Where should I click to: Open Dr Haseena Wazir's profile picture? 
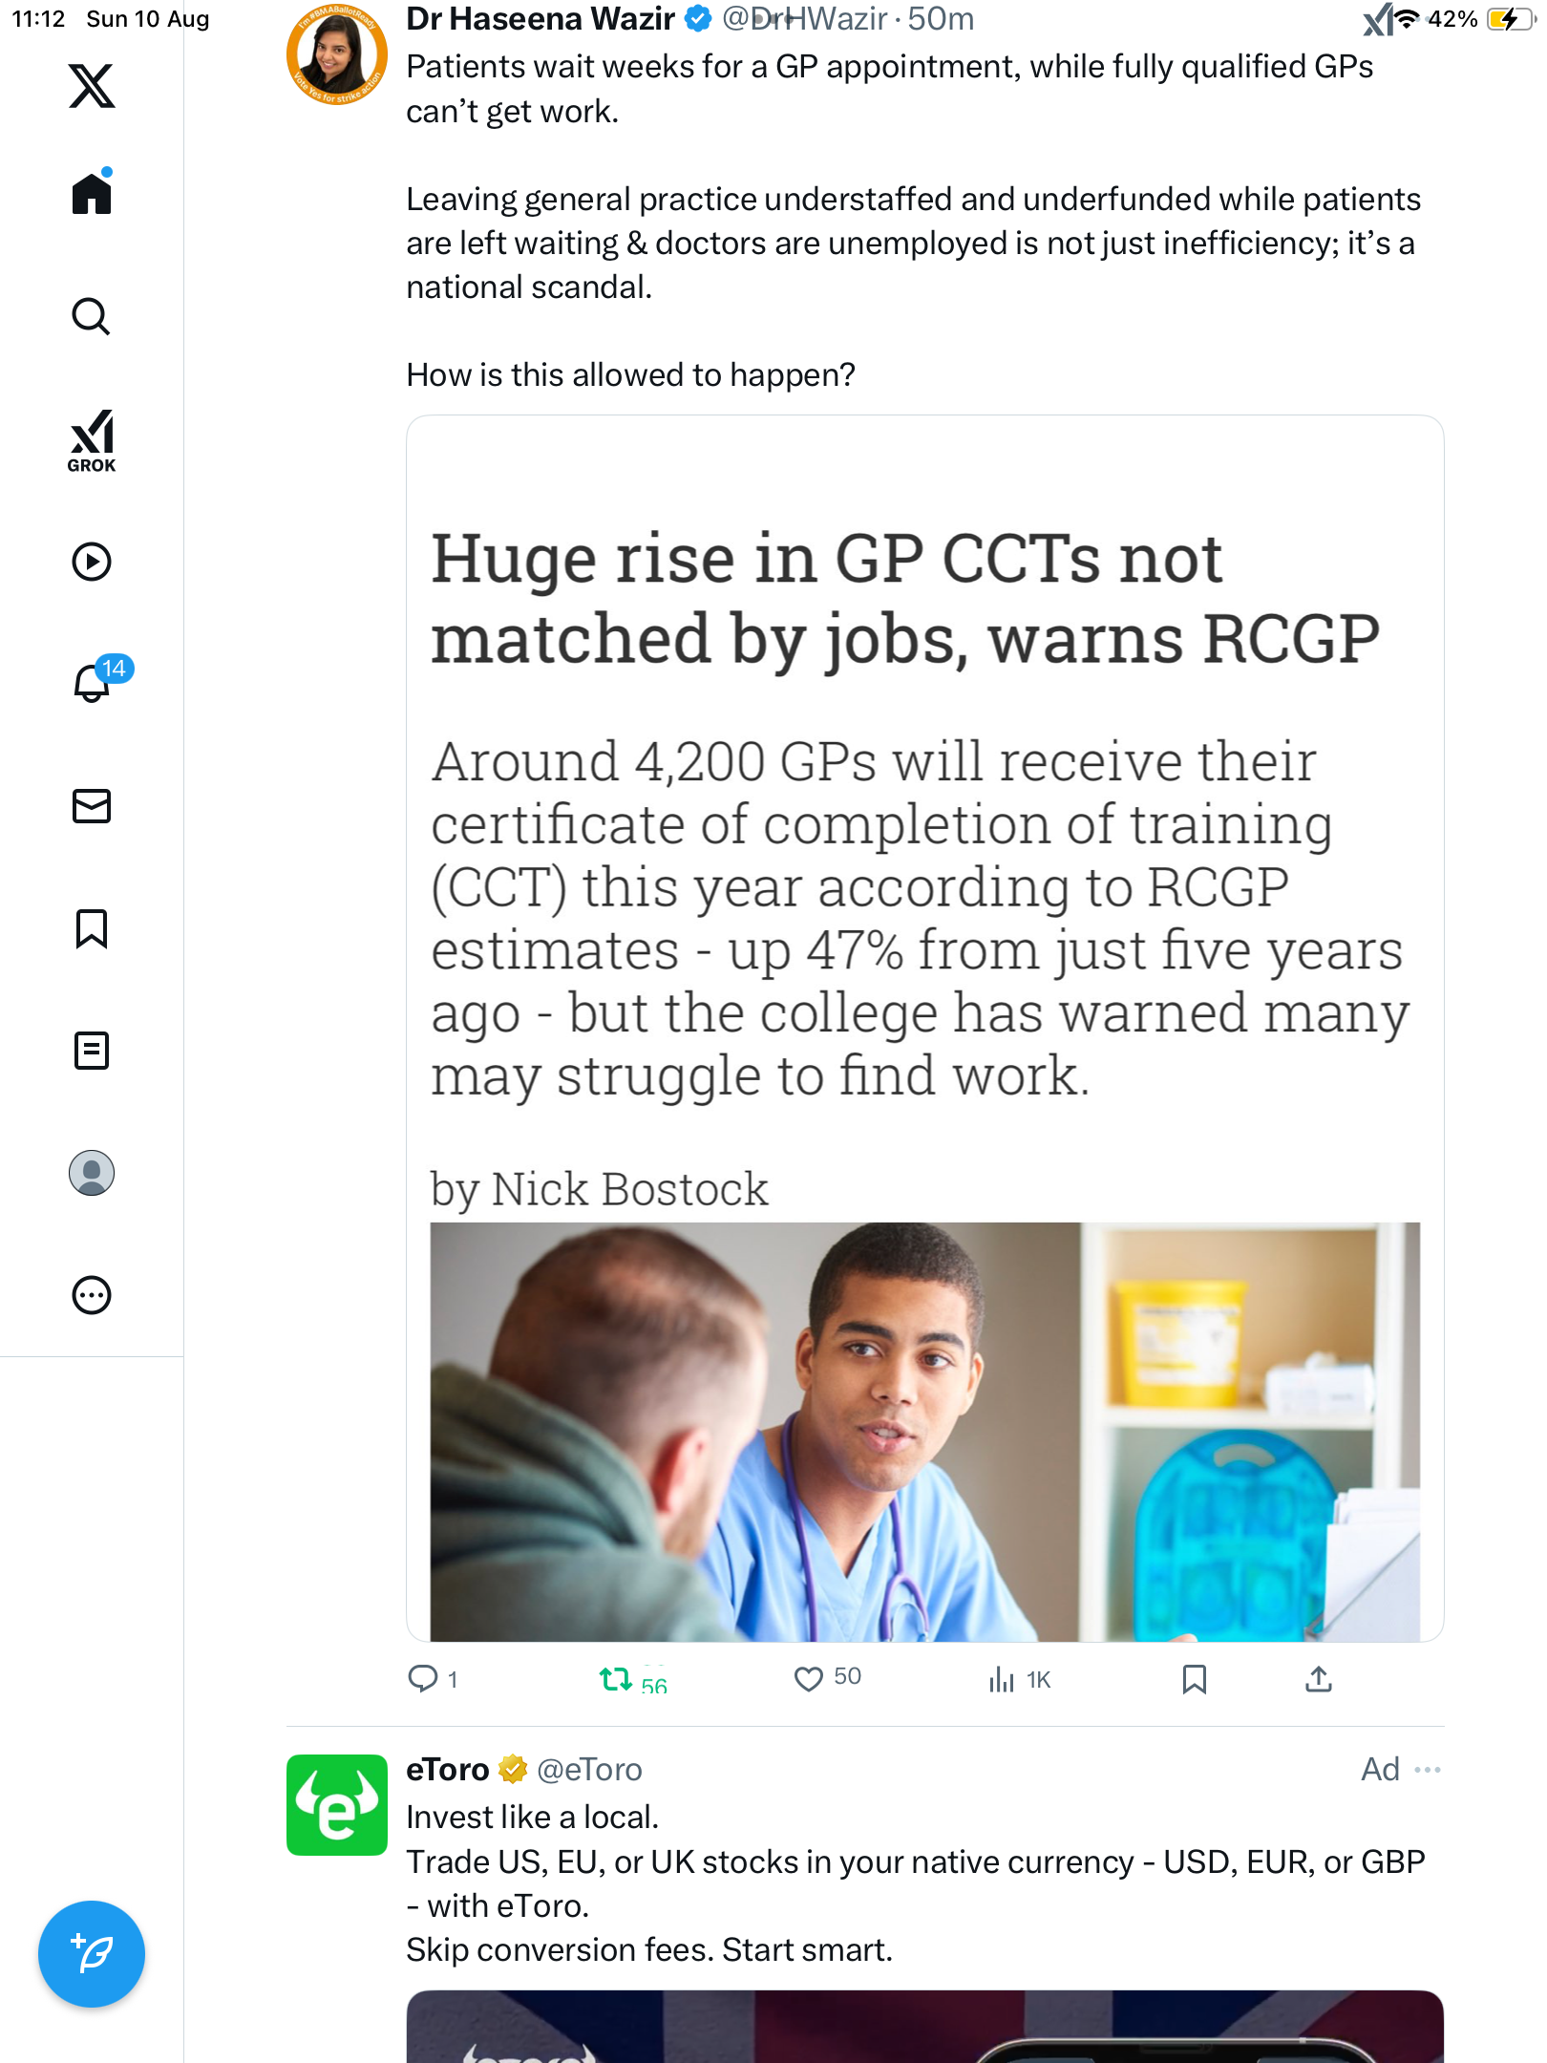[337, 54]
